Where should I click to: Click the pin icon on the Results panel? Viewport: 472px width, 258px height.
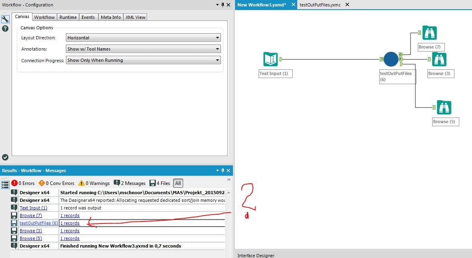[223, 171]
